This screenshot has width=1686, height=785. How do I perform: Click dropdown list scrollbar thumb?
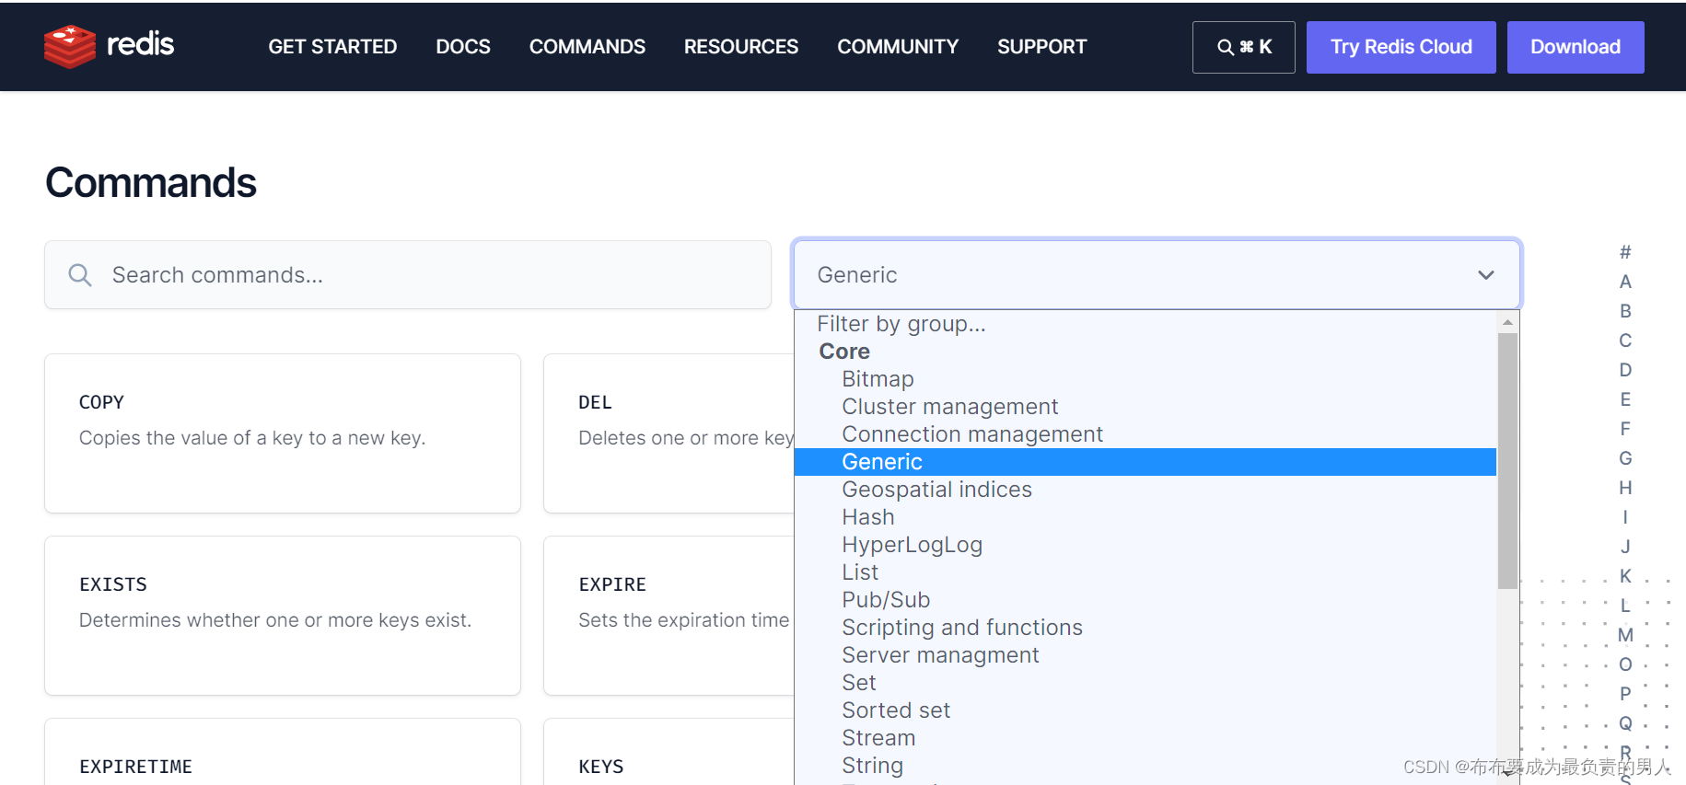click(1507, 460)
